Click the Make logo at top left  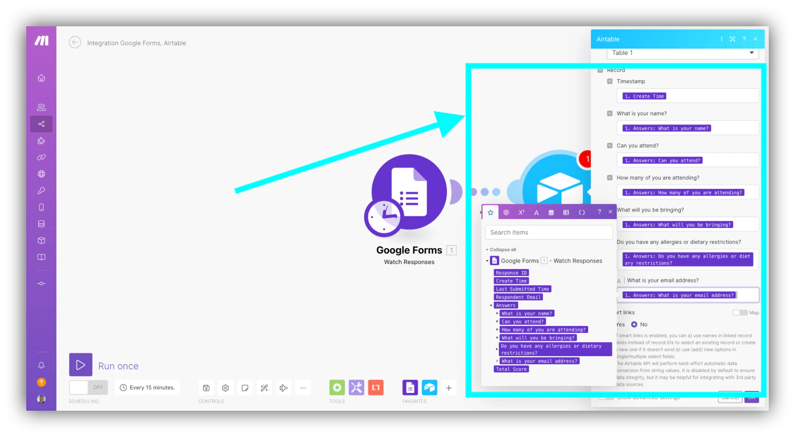click(x=42, y=41)
